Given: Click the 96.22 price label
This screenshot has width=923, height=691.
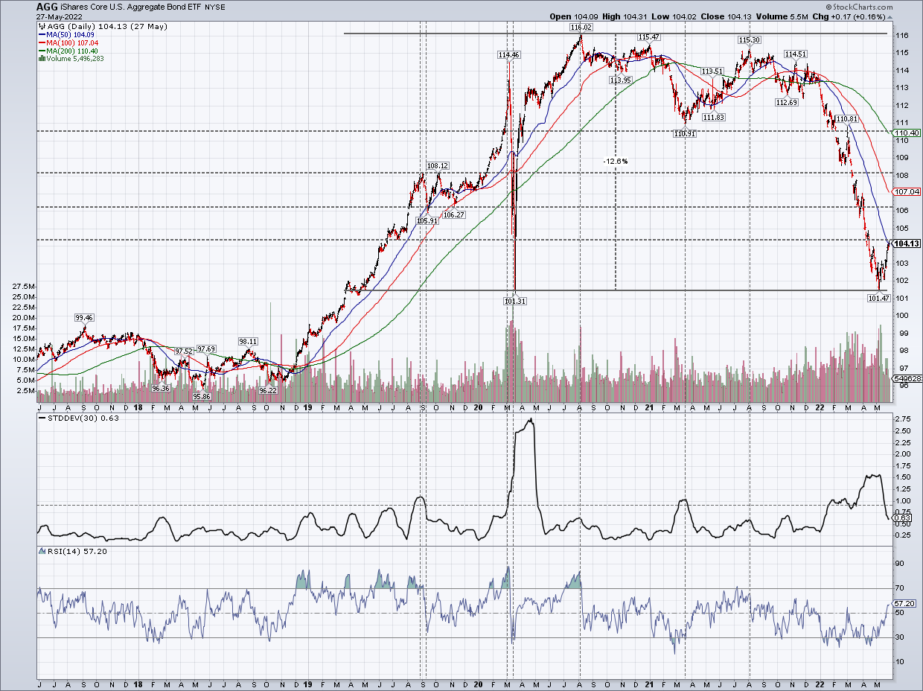Looking at the screenshot, I should [268, 389].
